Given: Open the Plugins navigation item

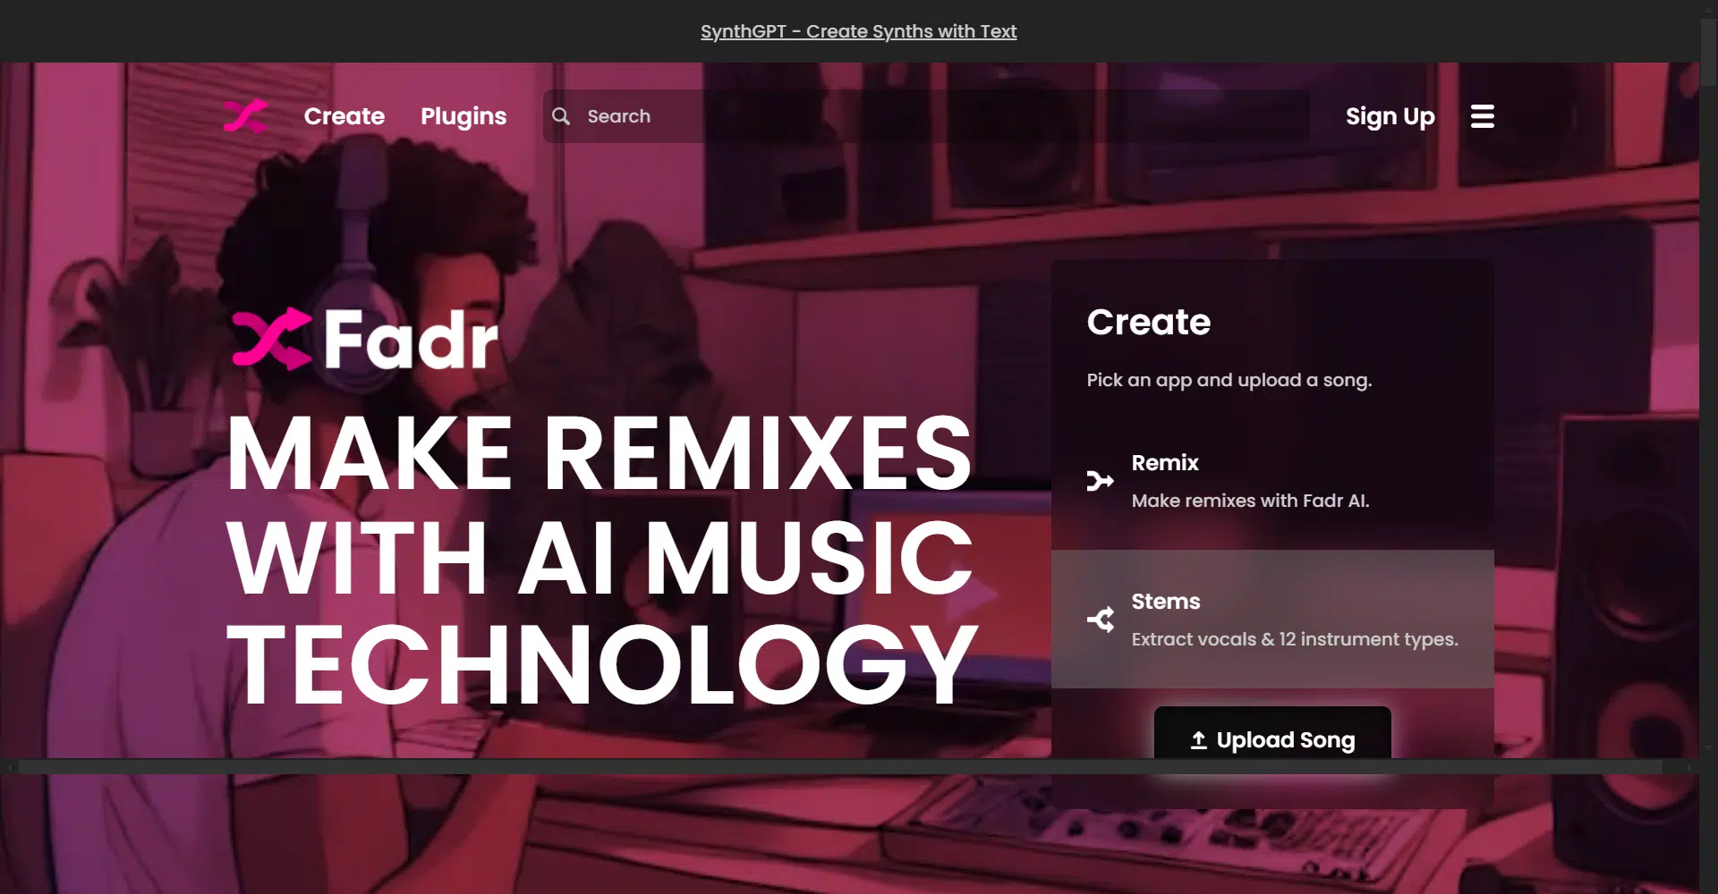Looking at the screenshot, I should pos(464,116).
